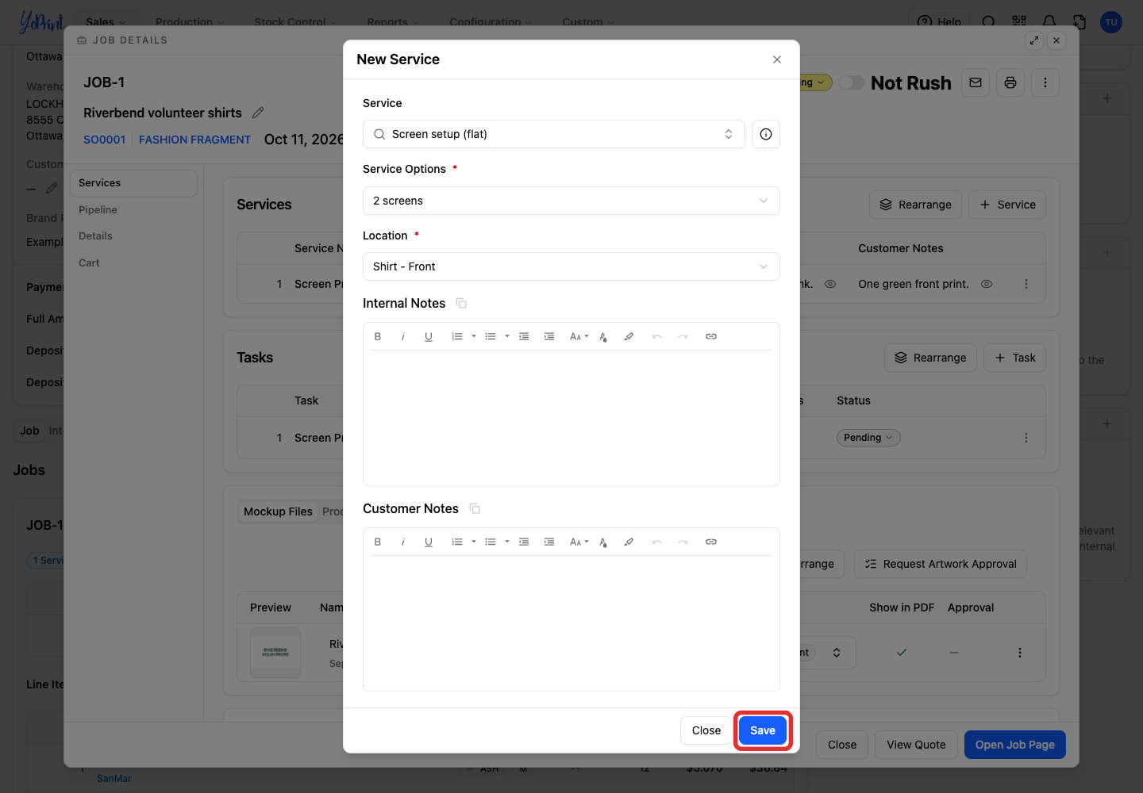The height and width of the screenshot is (793, 1143).
Task: Apply bold in Customer Notes toolbar
Action: pos(378,542)
